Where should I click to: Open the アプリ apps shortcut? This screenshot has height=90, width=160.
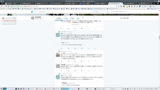3,9
